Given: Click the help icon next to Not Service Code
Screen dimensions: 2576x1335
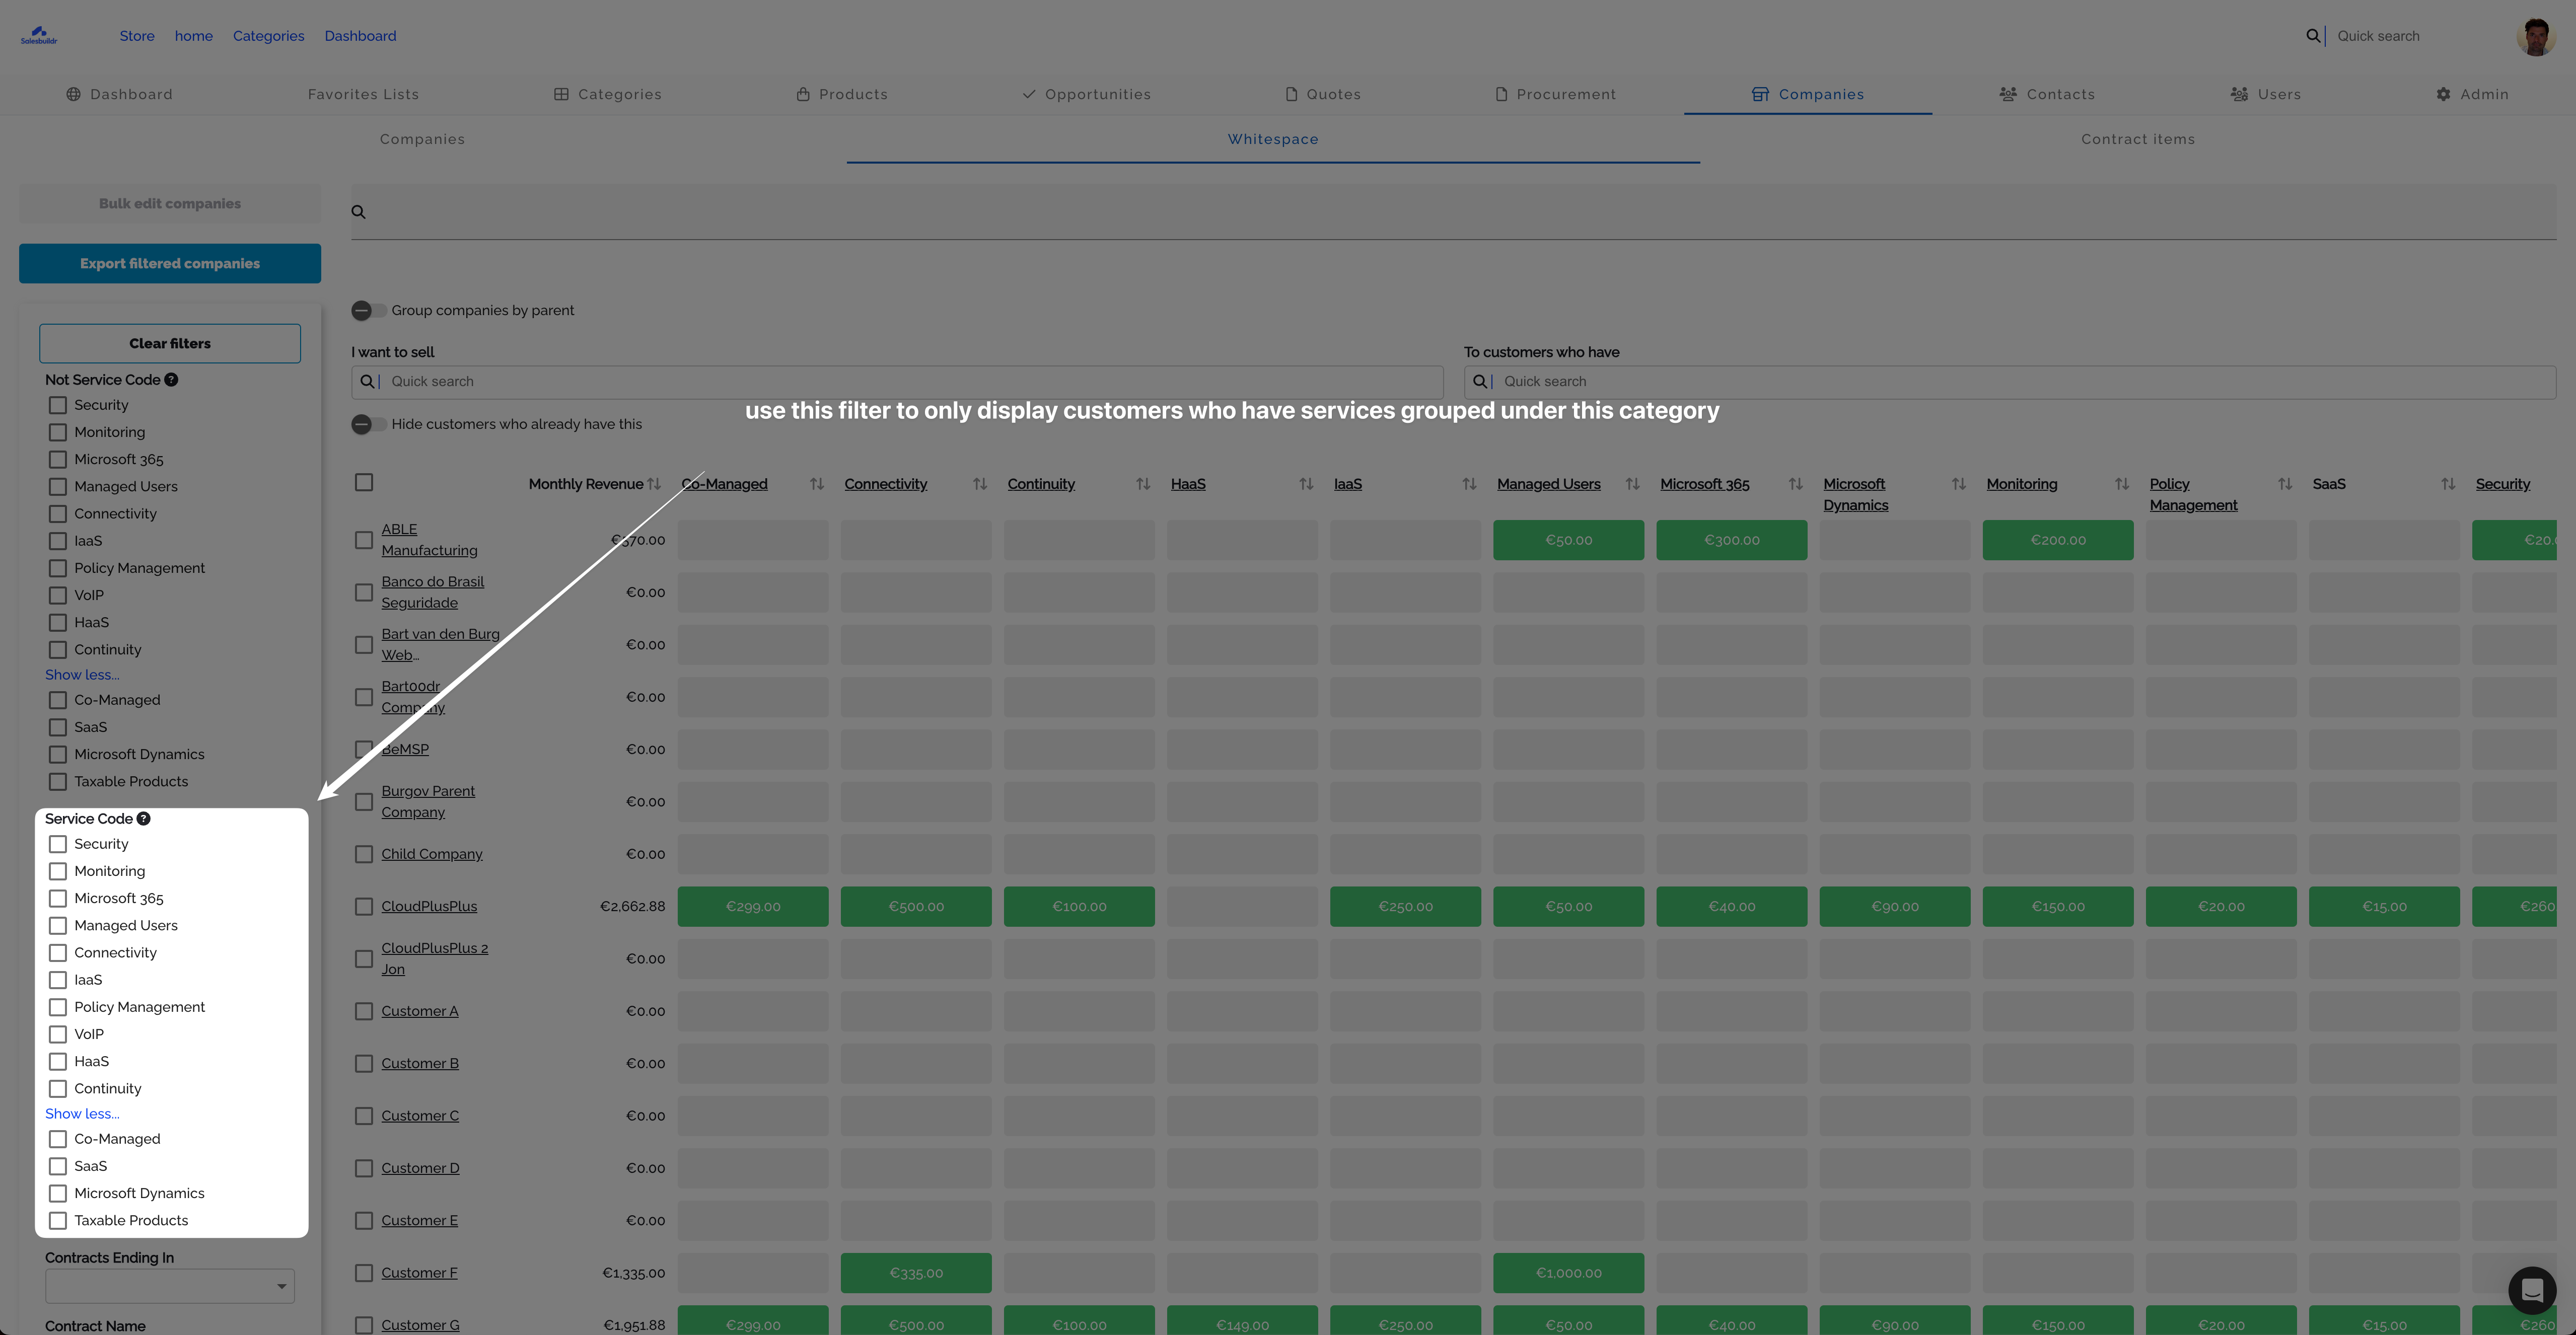Looking at the screenshot, I should click(x=171, y=380).
